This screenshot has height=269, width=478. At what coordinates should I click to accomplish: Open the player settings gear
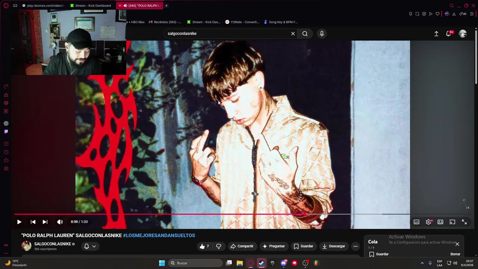click(428, 222)
